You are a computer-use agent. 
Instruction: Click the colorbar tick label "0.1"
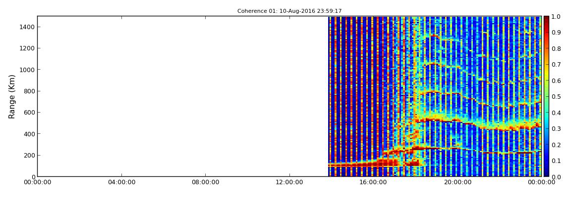[x=557, y=161]
